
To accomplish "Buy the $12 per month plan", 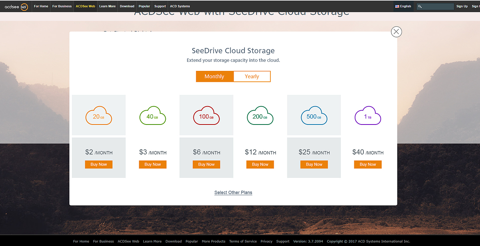I will (x=260, y=164).
